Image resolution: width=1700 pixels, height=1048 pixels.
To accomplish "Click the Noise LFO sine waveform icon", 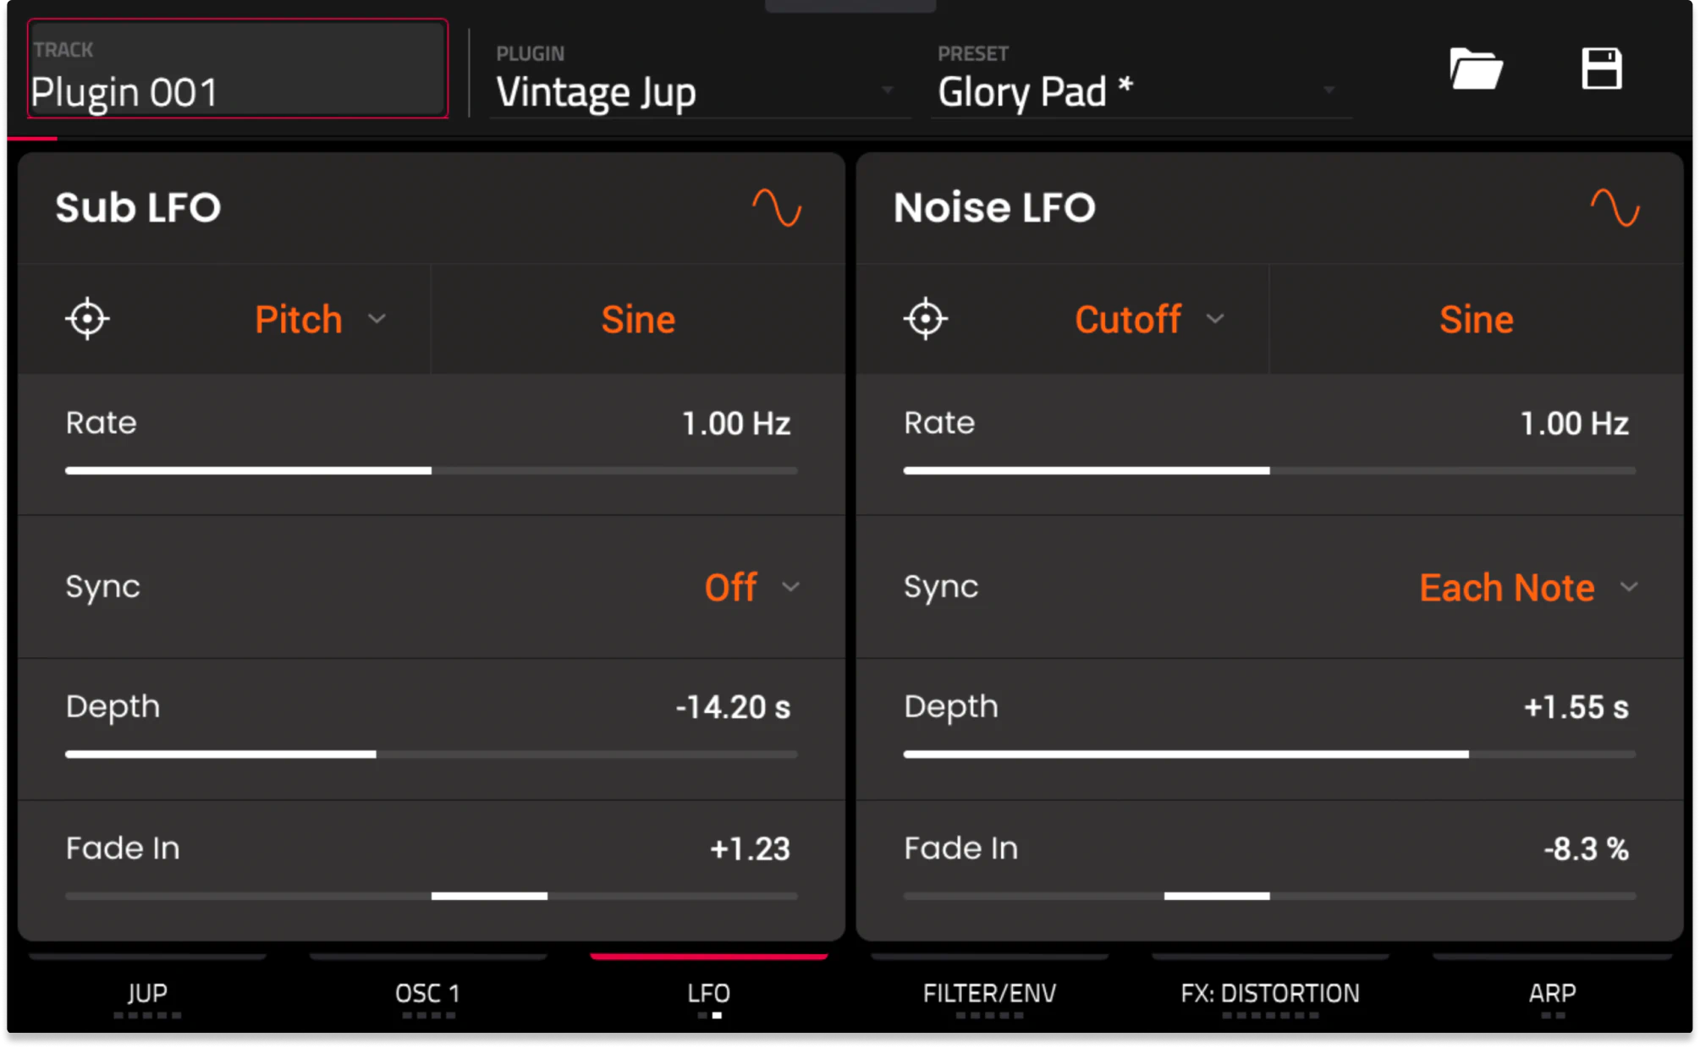I will (1615, 208).
